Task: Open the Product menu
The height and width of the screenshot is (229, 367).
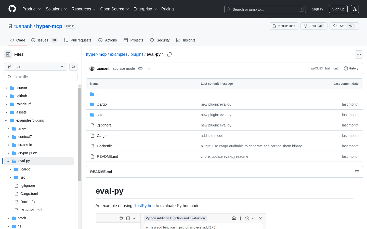Action: pyautogui.click(x=32, y=9)
